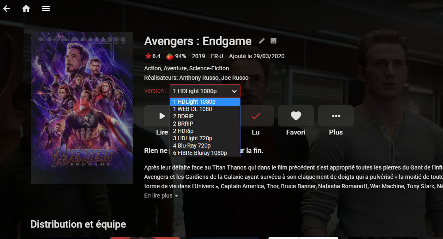The width and height of the screenshot is (443, 239).
Task: Click the edit images icon
Action: tap(273, 41)
